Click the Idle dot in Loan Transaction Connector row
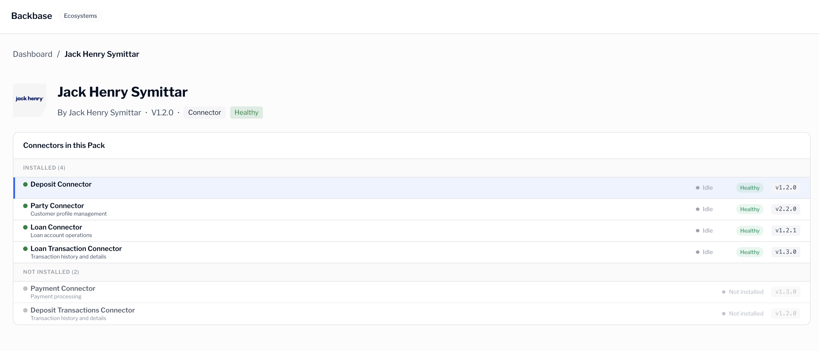This screenshot has width=819, height=351. [698, 252]
